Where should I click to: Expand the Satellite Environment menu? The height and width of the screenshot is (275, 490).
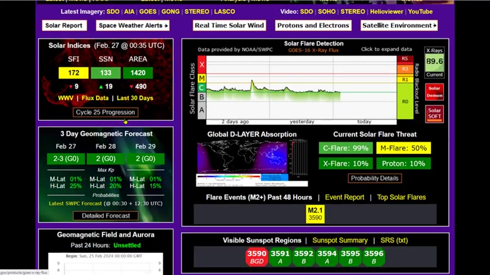[399, 26]
